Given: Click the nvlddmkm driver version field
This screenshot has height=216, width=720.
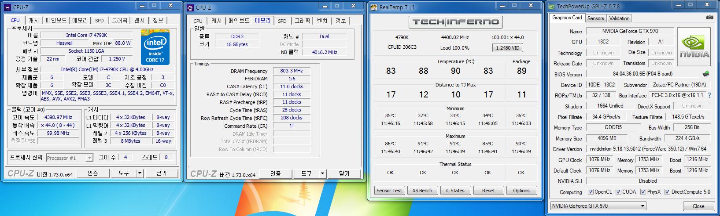Looking at the screenshot, I should 648,149.
